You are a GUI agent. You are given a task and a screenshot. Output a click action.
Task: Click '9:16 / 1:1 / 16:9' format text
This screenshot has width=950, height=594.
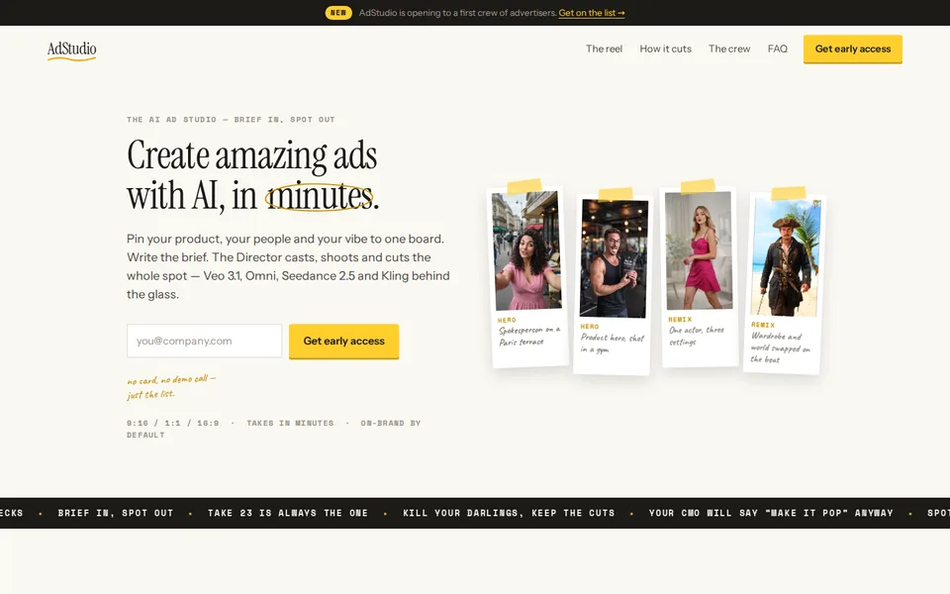coord(172,423)
